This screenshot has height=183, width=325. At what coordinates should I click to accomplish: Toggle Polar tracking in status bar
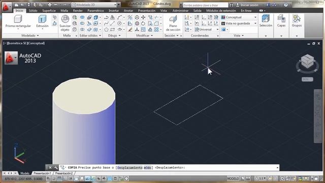71,178
